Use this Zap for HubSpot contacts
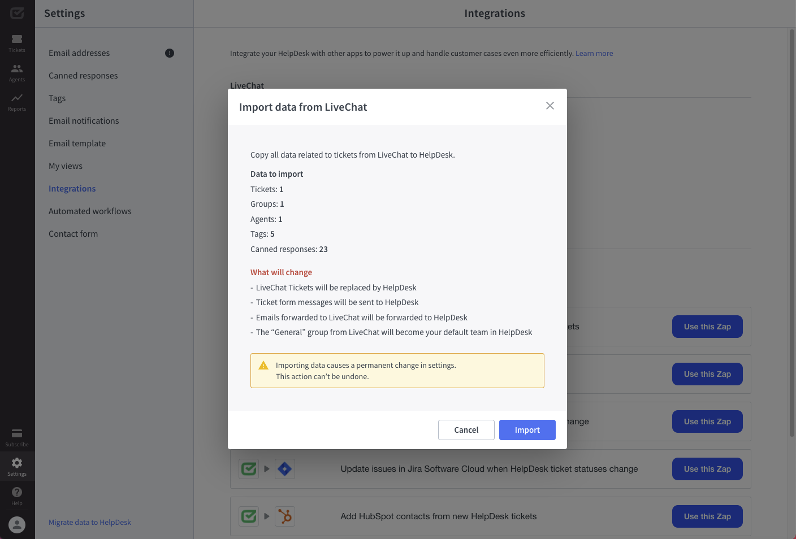Image resolution: width=796 pixels, height=539 pixels. point(707,516)
